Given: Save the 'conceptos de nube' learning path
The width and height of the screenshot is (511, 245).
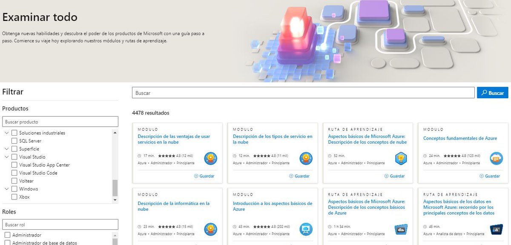Looking at the screenshot, I should pyautogui.click(x=394, y=176).
